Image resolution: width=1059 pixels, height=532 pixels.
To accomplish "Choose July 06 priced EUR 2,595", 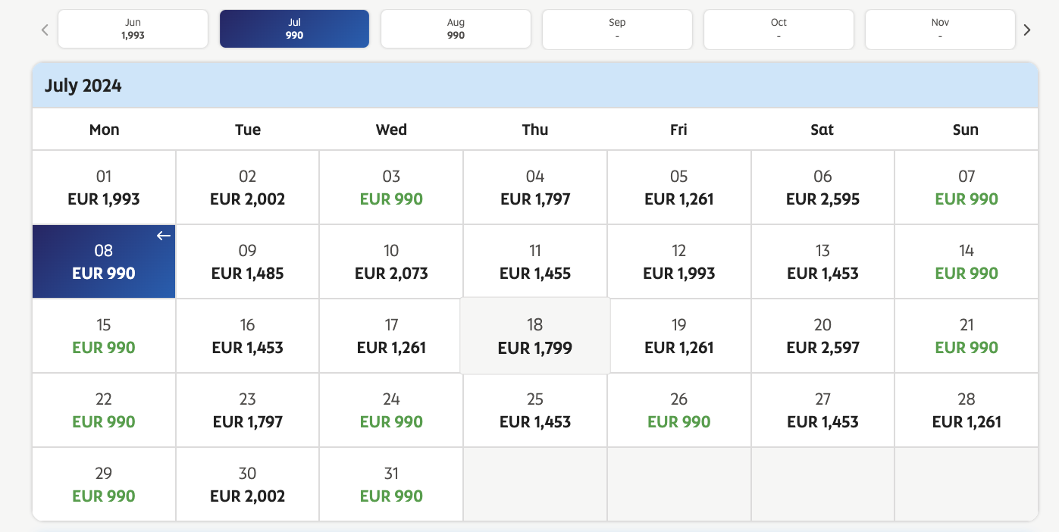I will [x=822, y=188].
